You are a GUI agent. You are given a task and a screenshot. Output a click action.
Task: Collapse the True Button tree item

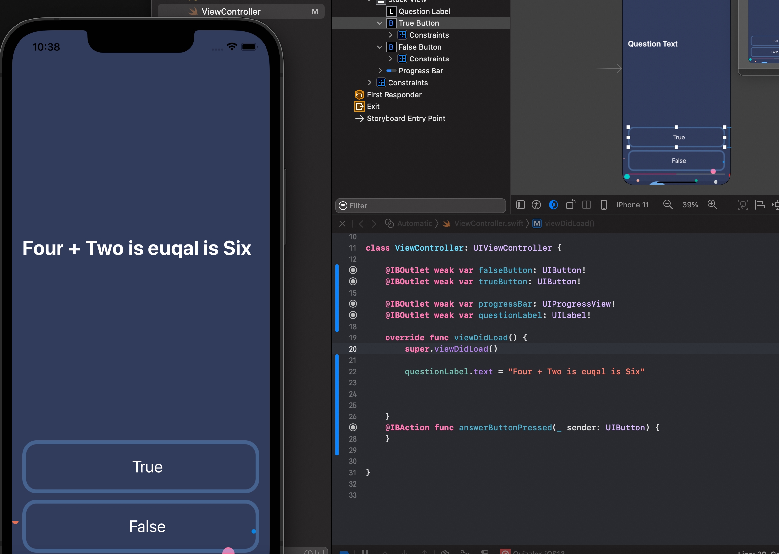[x=380, y=23]
